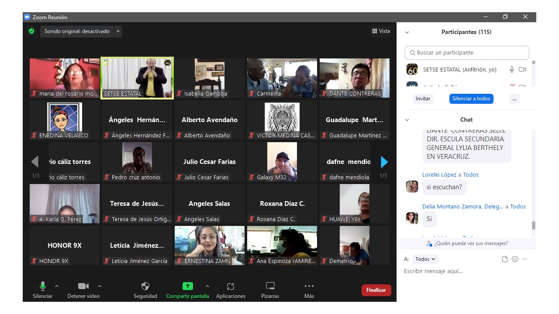Open the Más three-dots menu
This screenshot has height=314, width=559.
[x=309, y=286]
